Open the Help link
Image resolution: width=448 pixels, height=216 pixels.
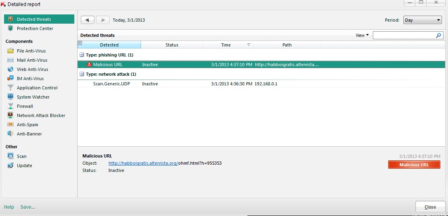click(x=9, y=207)
